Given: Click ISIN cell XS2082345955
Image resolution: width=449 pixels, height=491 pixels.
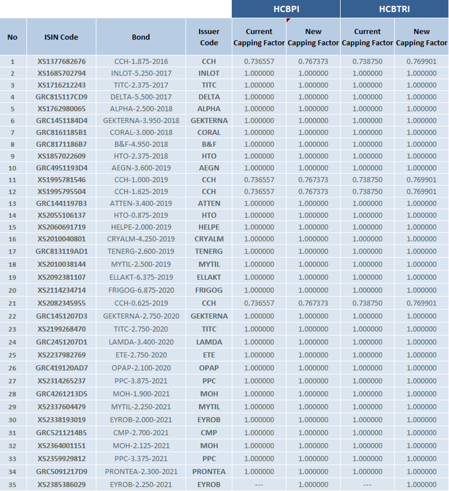Looking at the screenshot, I should [61, 303].
